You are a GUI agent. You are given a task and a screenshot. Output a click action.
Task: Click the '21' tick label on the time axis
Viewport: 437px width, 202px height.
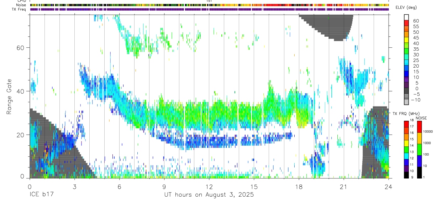tap(343, 186)
